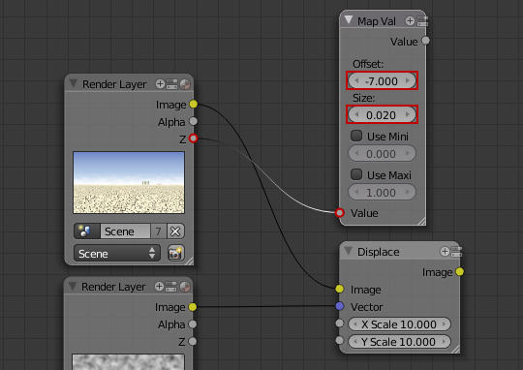This screenshot has height=370, width=523.
Task: Enable the Use Mini checkbox
Action: (356, 136)
